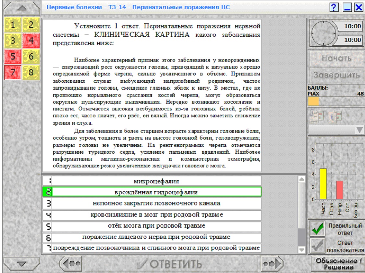The width and height of the screenshot is (365, 273).
Task: Go to red question number 5
Action: pos(13,56)
